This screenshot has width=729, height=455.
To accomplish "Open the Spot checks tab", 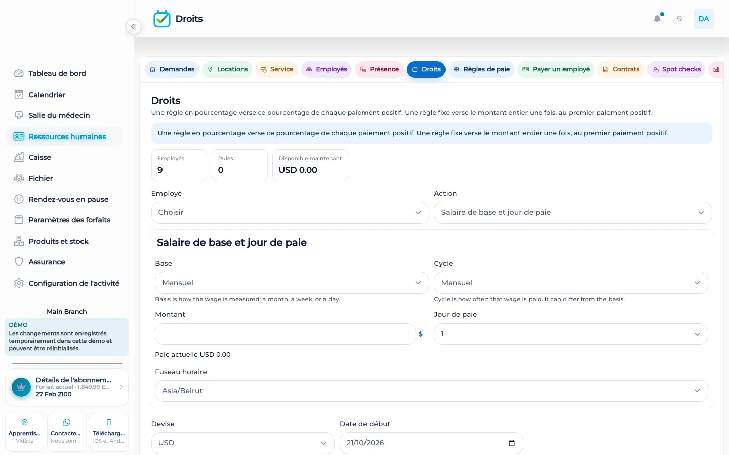I will click(676, 69).
